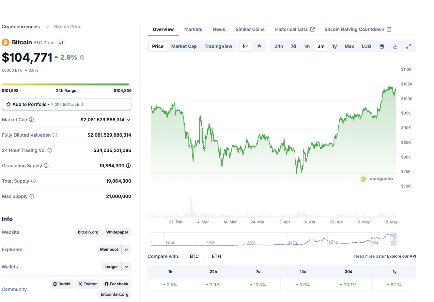Click external link icon on Bitcoin Halving Countdown

coord(389,29)
